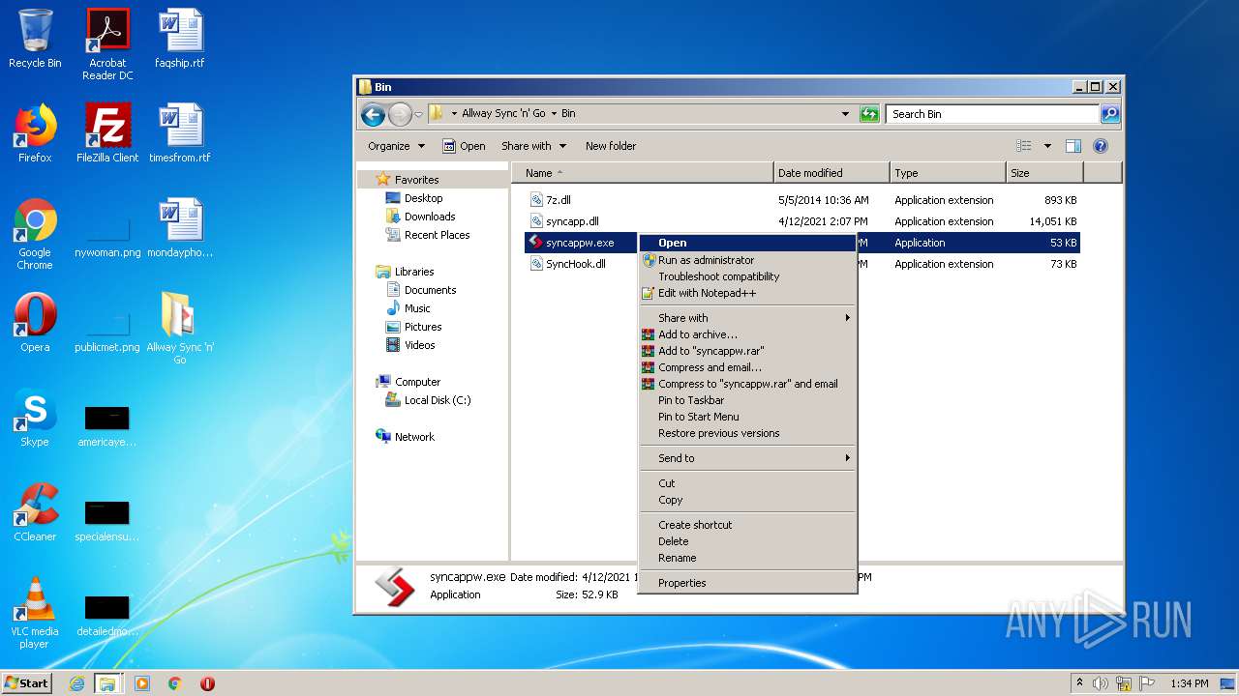Open FileZilla Client shortcut
The height and width of the screenshot is (696, 1239).
[x=107, y=133]
